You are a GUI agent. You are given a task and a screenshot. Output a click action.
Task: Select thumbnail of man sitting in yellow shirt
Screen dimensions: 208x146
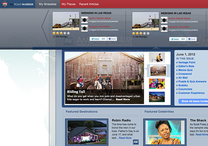(x=157, y=57)
